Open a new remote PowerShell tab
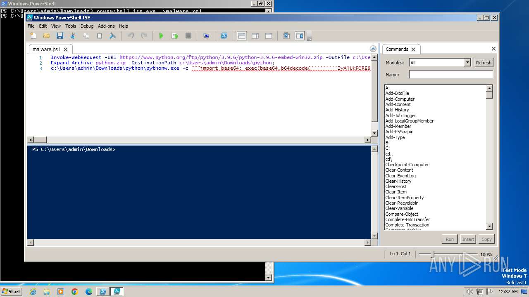The width and height of the screenshot is (529, 297). pyautogui.click(x=206, y=36)
